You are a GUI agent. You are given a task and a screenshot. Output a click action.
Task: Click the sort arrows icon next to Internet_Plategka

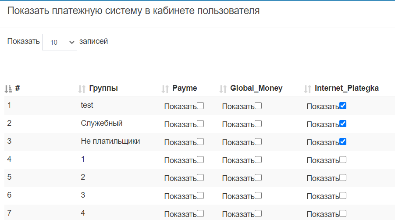point(307,89)
